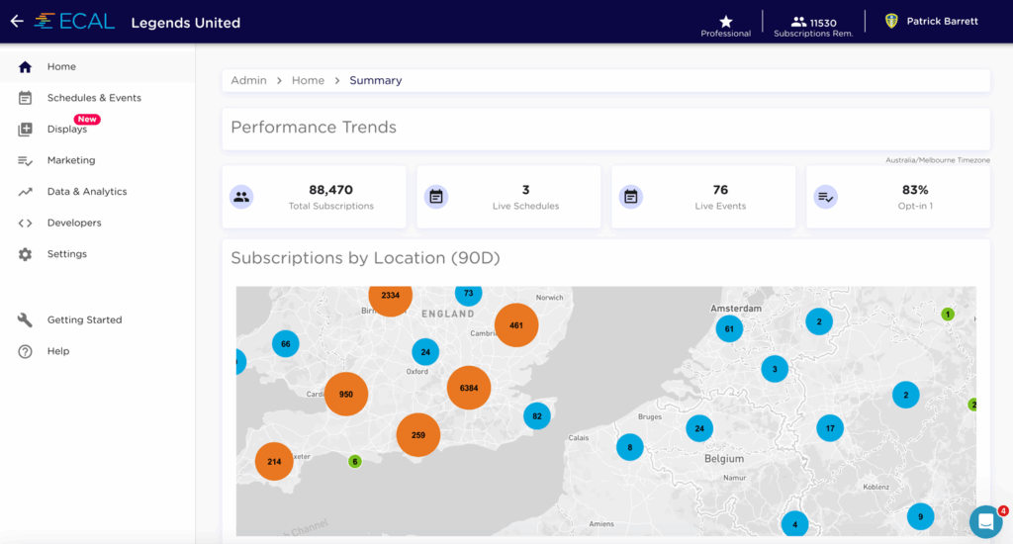The image size is (1013, 544).
Task: Select the 2334 orange map cluster
Action: pyautogui.click(x=390, y=297)
